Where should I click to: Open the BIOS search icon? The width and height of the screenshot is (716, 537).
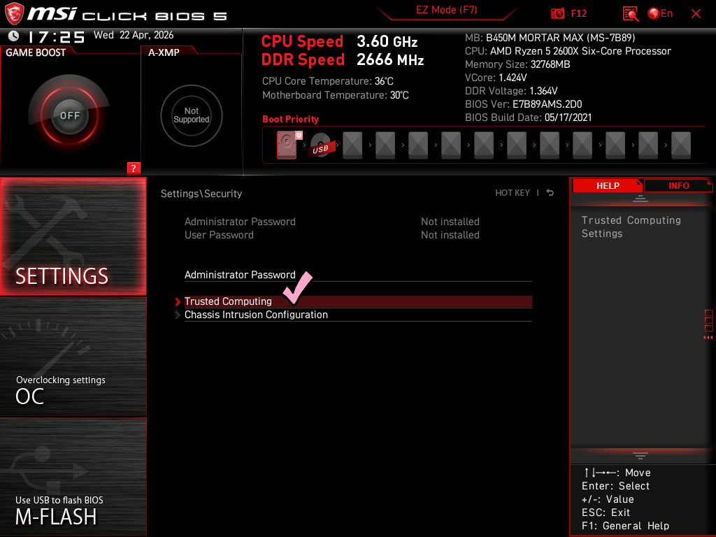630,14
